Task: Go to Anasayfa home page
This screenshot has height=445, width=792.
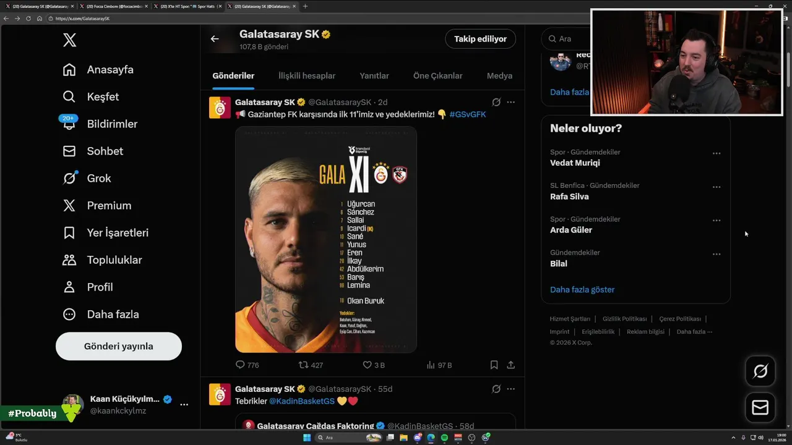Action: pyautogui.click(x=98, y=70)
